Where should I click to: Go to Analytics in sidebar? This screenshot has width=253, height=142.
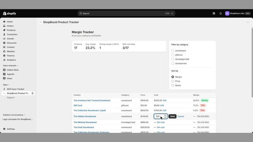click(11, 60)
